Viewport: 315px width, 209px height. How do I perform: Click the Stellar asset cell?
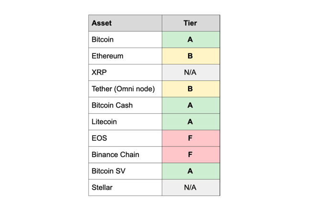(x=125, y=188)
